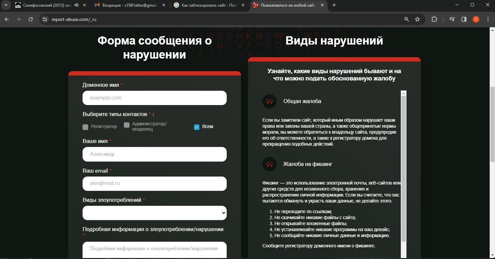This screenshot has width=495, height=259.
Task: Click the text Сообщите регистратору доменного имени о фишинге
Action: [x=319, y=246]
